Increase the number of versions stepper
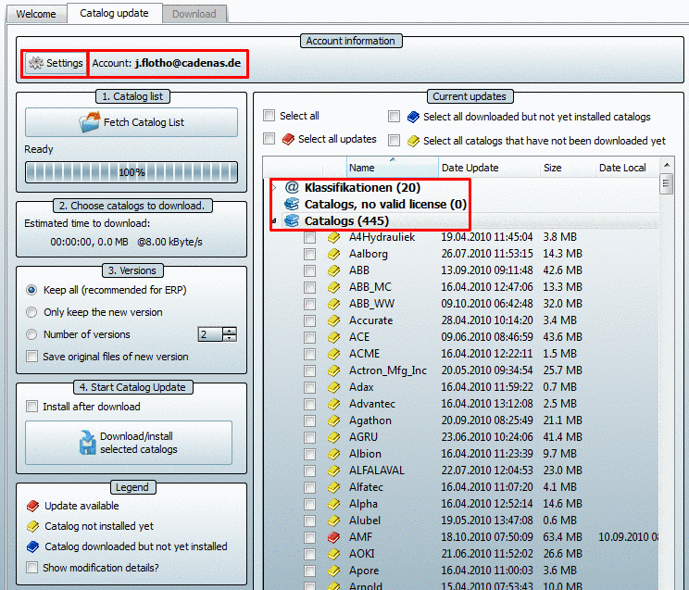 click(230, 331)
